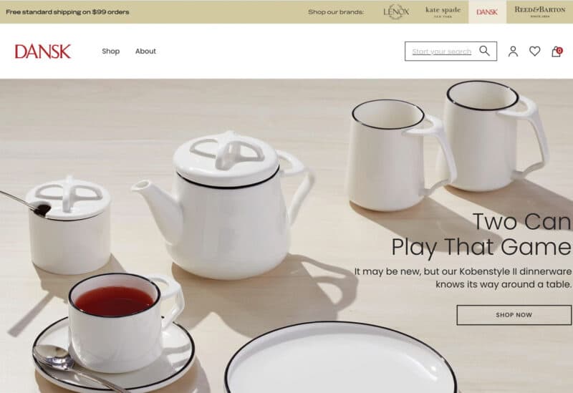Click the free standard shipping notice
573x393 pixels.
pos(67,12)
